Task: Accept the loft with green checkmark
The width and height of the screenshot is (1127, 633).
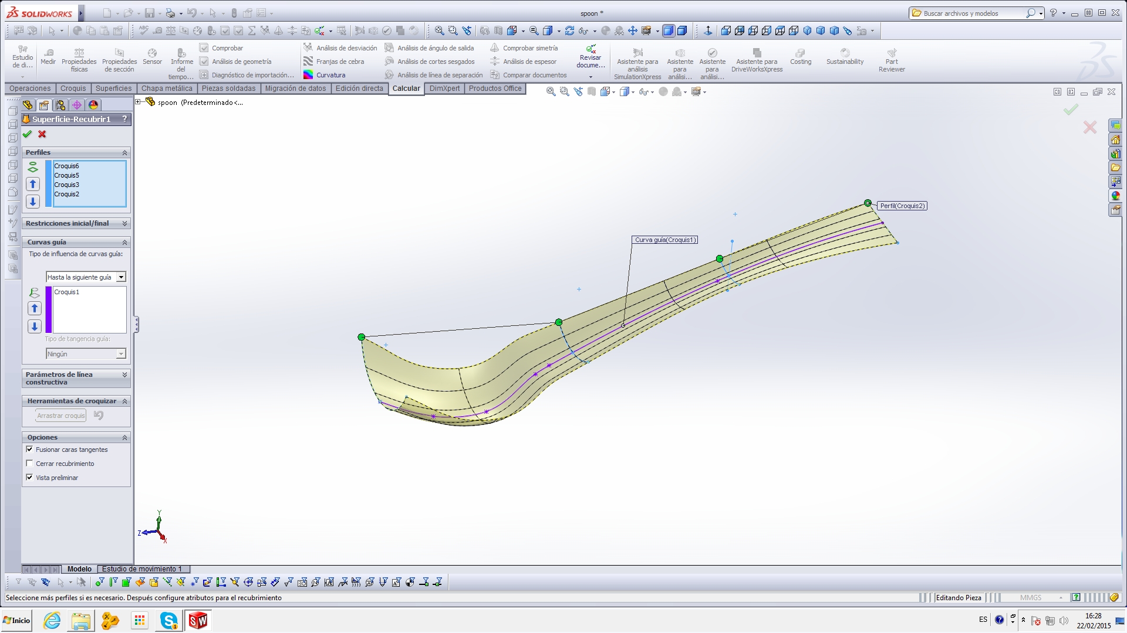Action: coord(27,134)
